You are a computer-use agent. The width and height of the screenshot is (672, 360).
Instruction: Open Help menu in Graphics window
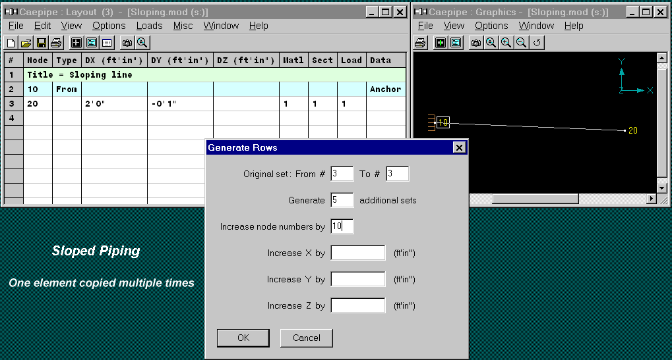(x=574, y=26)
